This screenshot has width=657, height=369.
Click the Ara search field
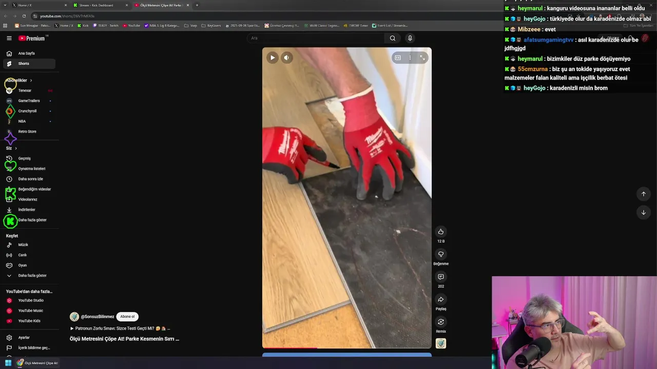tap(316, 38)
